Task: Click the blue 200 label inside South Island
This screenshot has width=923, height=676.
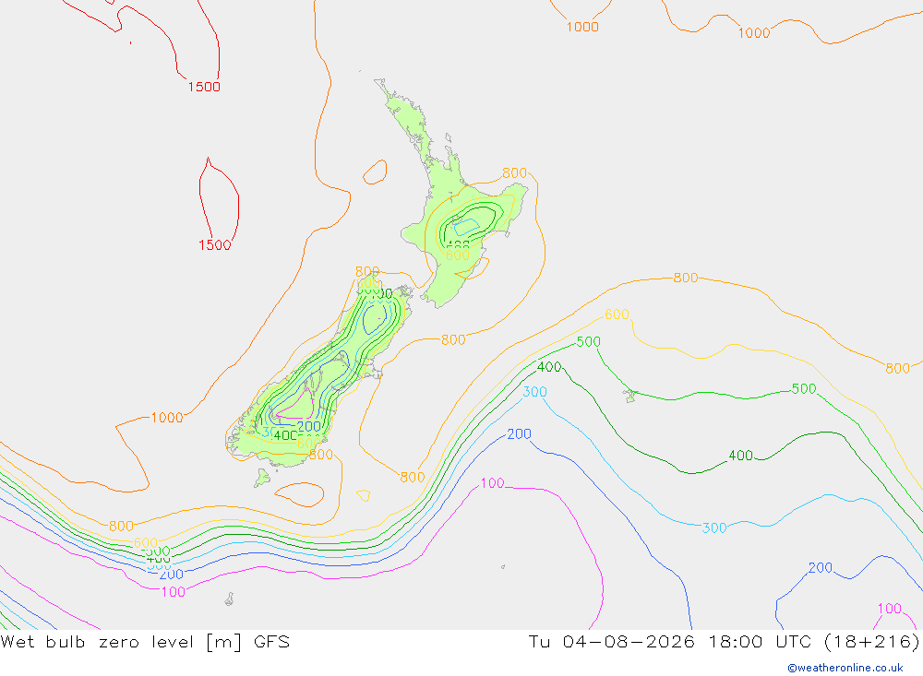Action: 309,426
